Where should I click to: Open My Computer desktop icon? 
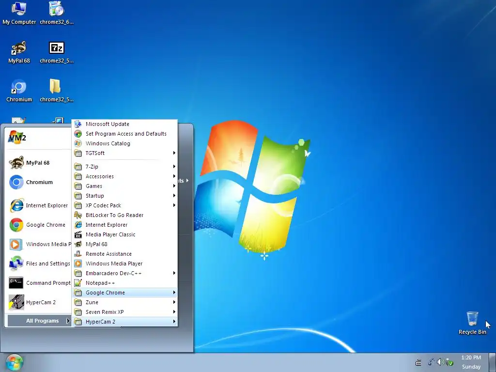tap(19, 13)
